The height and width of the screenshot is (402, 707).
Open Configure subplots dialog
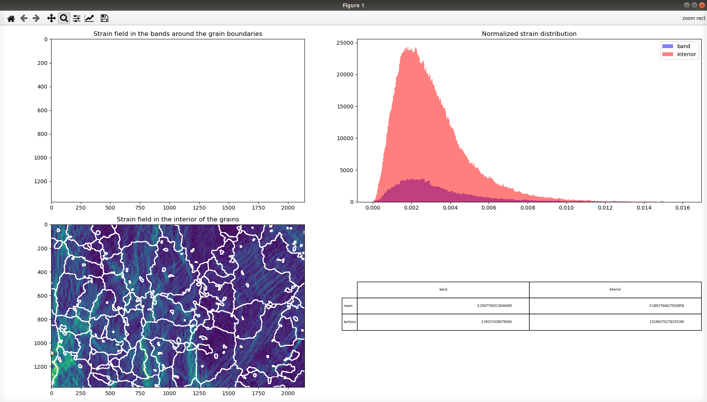pos(77,18)
